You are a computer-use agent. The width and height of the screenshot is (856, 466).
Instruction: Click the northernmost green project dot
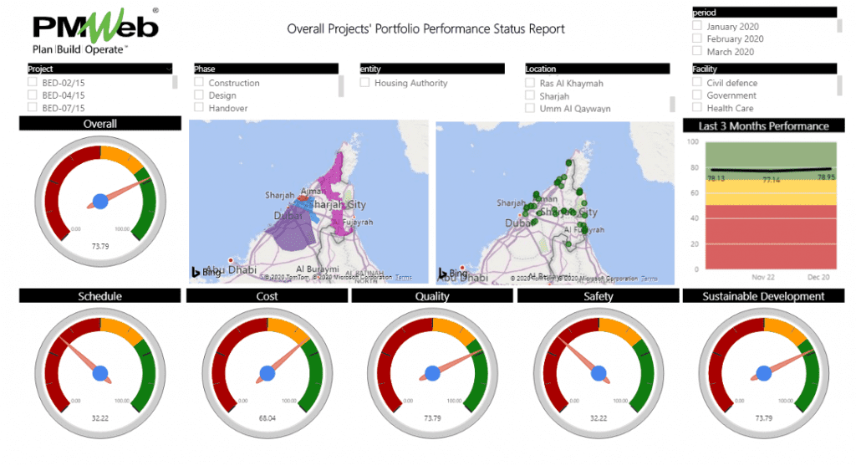click(x=568, y=163)
